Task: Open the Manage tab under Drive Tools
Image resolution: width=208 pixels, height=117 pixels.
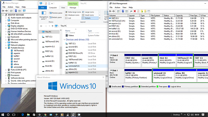Action: coord(73,8)
